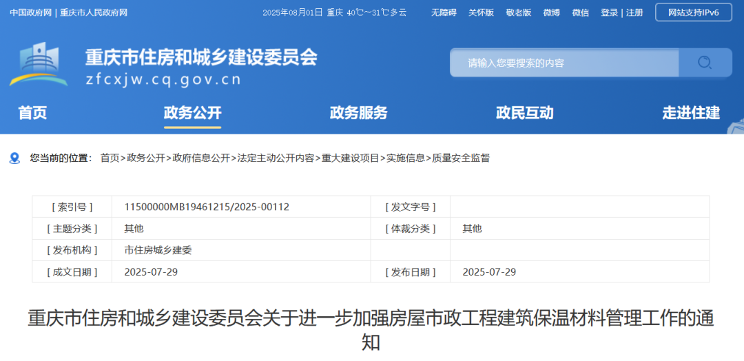Go to 重大建设项目 in breadcrumb

point(350,158)
